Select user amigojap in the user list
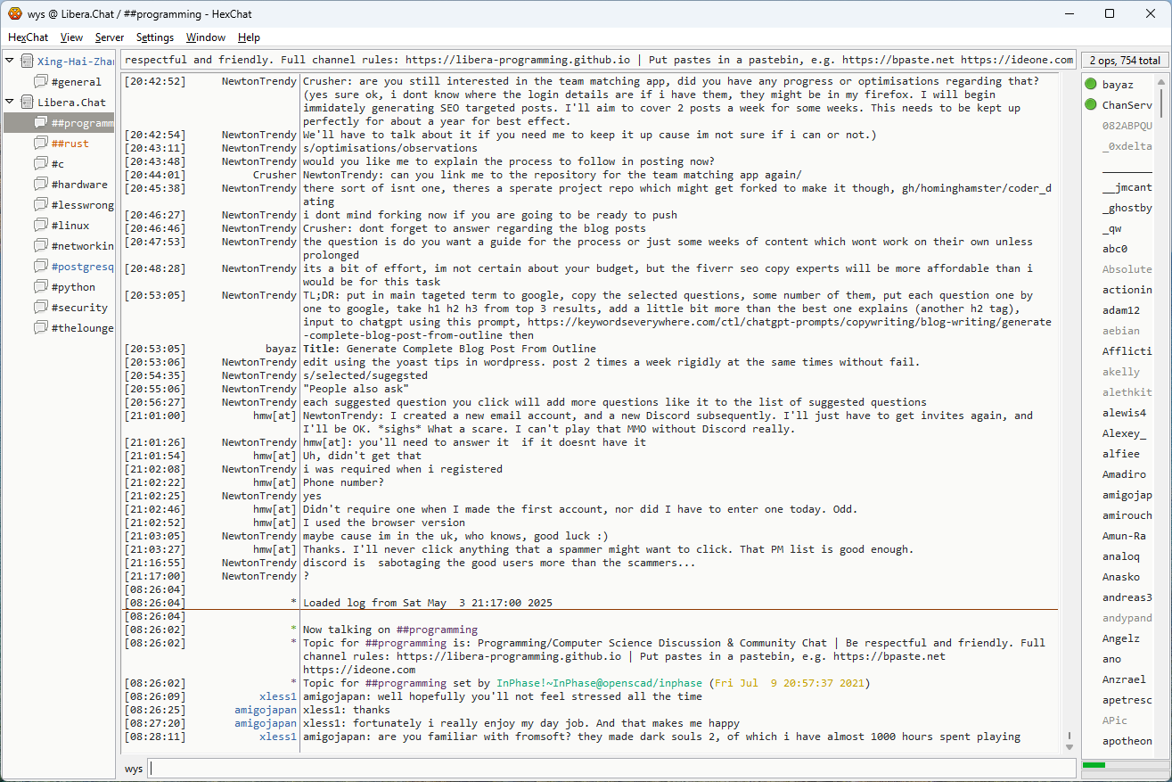 (x=1127, y=495)
